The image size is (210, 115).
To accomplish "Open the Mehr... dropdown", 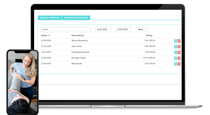I will 142,30.
